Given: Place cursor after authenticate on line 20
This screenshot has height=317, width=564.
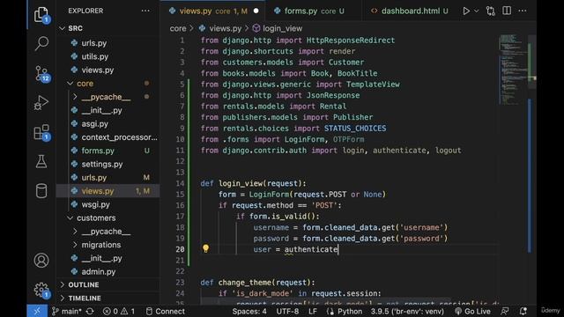Looking at the screenshot, I should pos(338,249).
